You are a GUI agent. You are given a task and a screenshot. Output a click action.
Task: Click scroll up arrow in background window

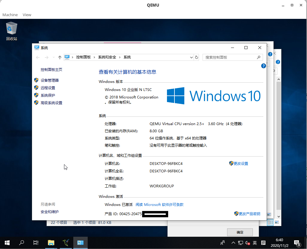(279, 80)
